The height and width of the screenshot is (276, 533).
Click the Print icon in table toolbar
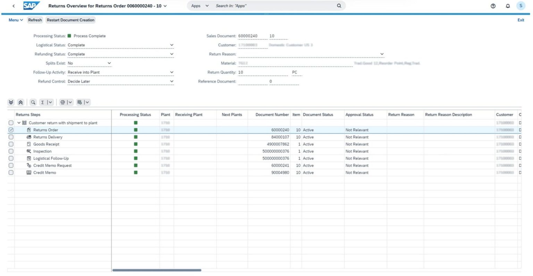tap(62, 102)
